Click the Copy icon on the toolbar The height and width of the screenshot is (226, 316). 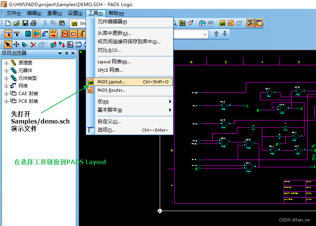pos(54,23)
